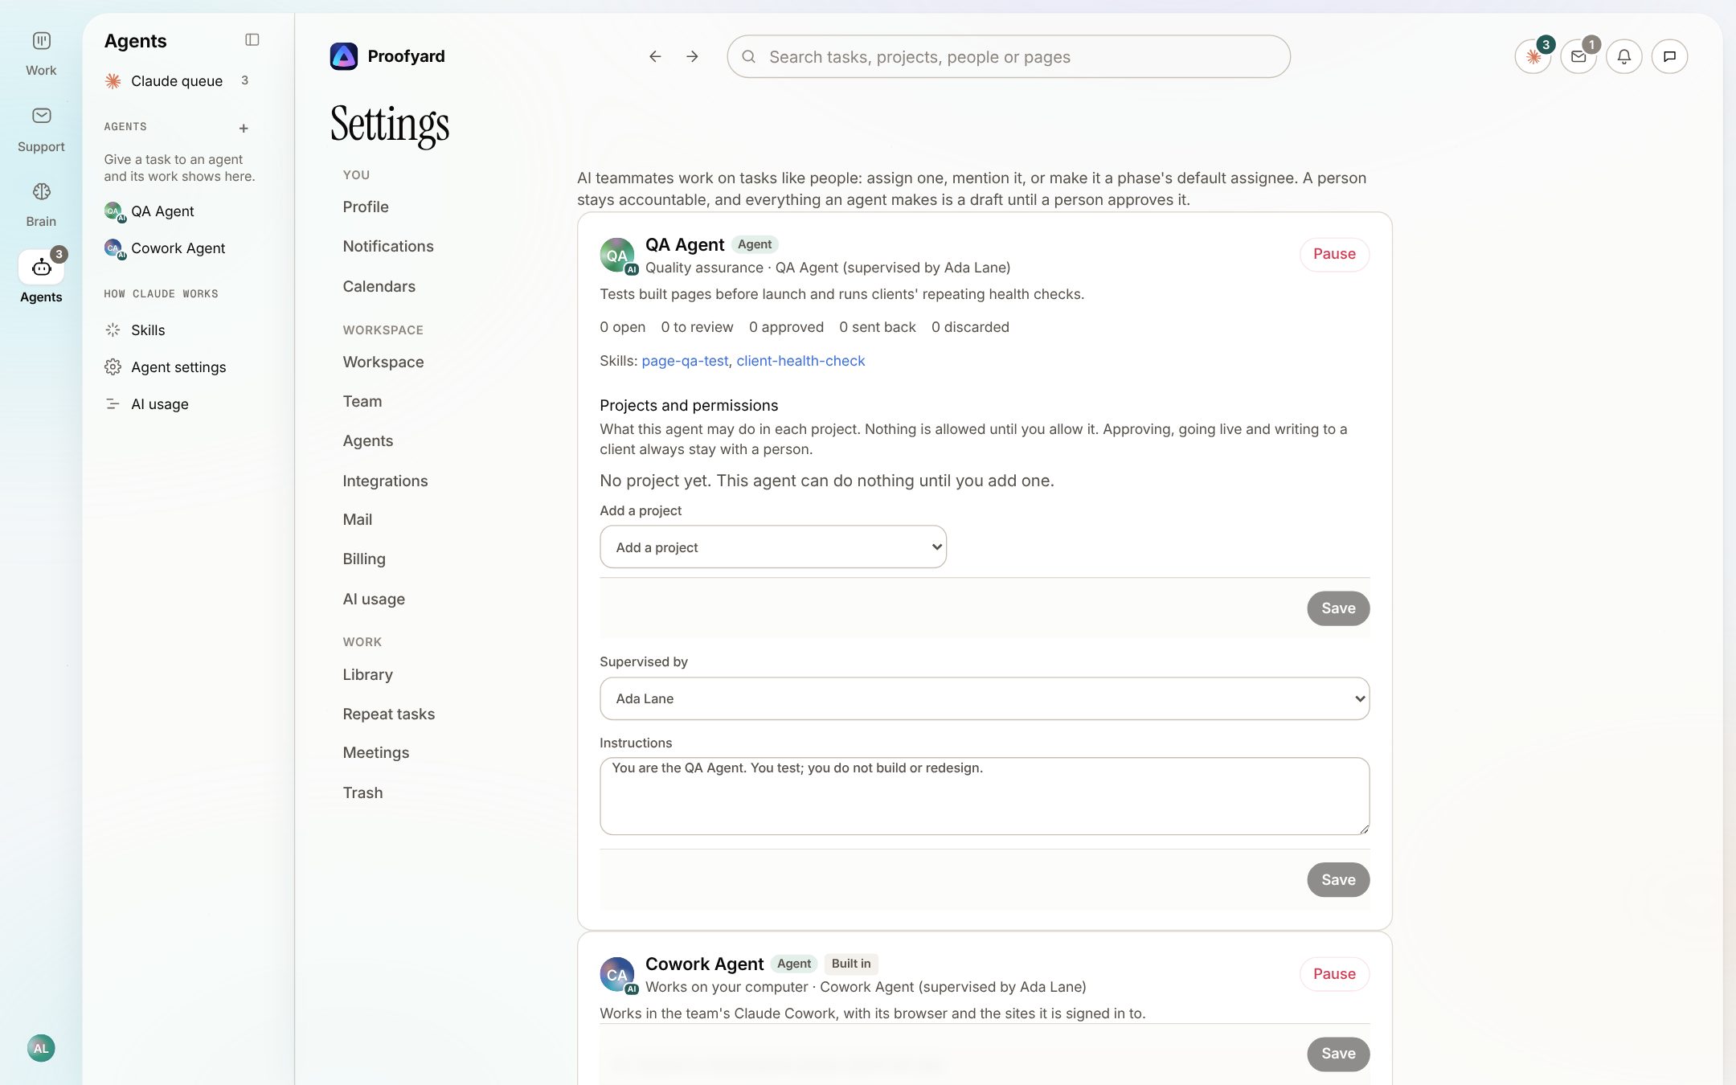Save the QA Agent project permissions

point(1338,608)
